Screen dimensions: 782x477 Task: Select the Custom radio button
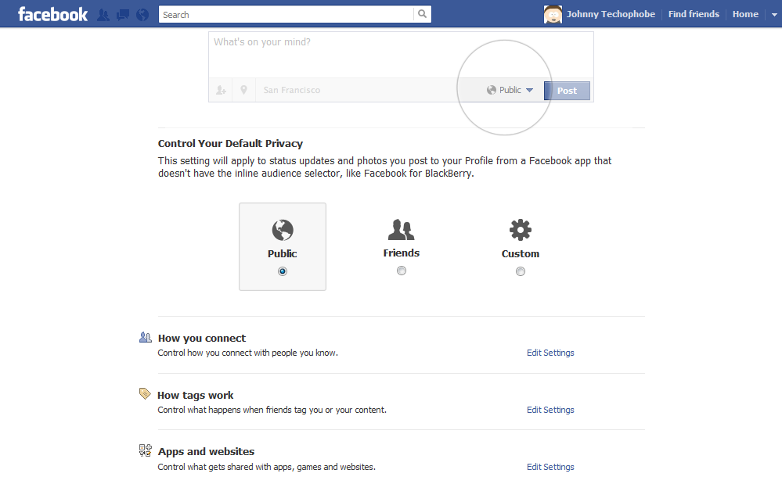tap(521, 271)
